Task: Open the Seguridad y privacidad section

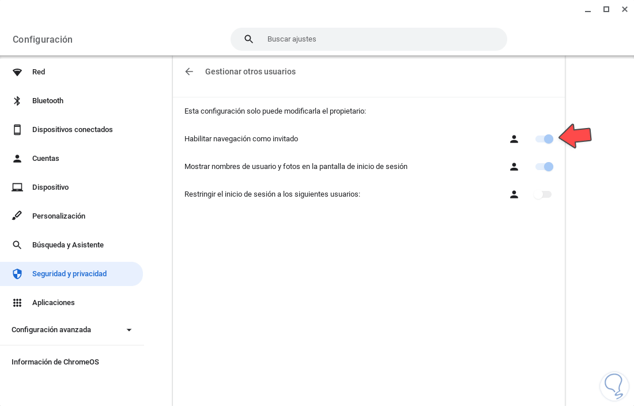Action: (69, 274)
